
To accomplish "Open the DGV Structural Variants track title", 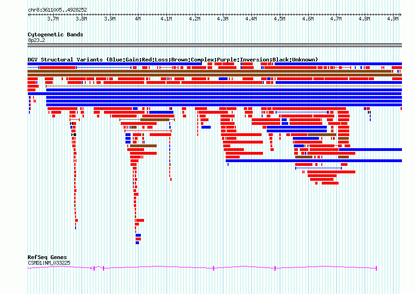I will pyautogui.click(x=173, y=60).
